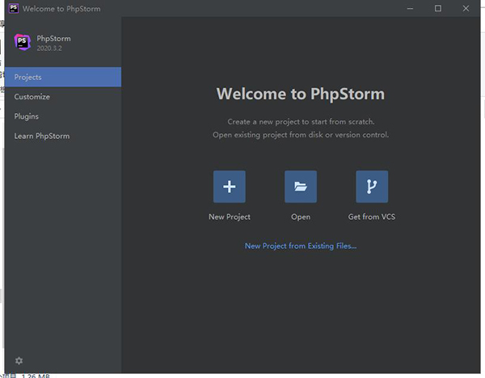
Task: Click the 2020.3.2 version number
Action: tap(49, 48)
